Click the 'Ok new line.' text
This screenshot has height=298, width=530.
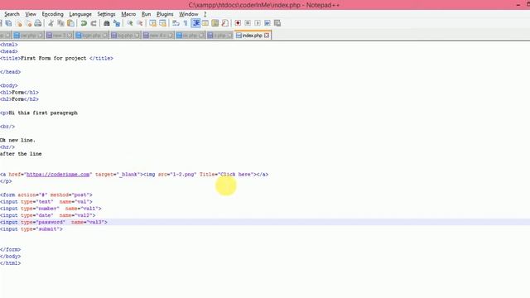click(17, 140)
